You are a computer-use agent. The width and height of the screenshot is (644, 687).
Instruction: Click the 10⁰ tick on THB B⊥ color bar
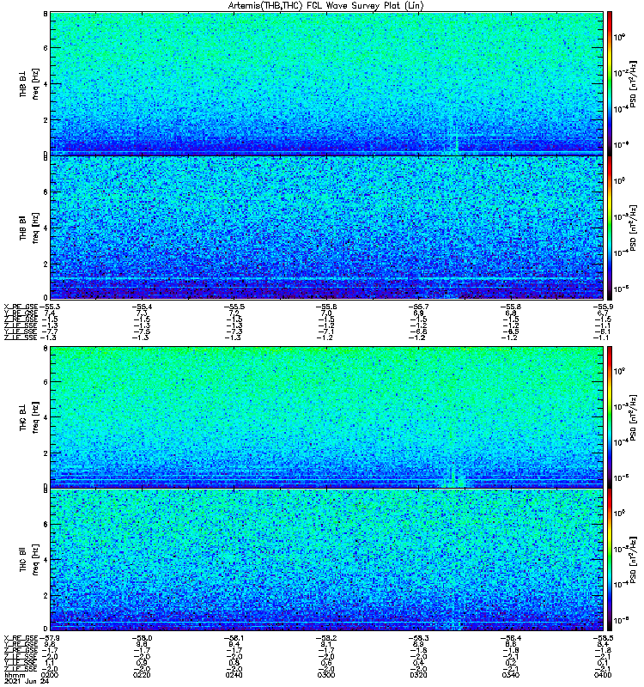point(619,37)
